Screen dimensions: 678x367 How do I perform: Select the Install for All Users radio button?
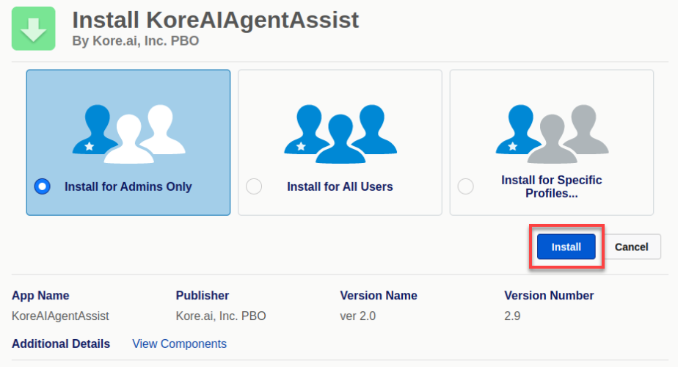pos(254,186)
